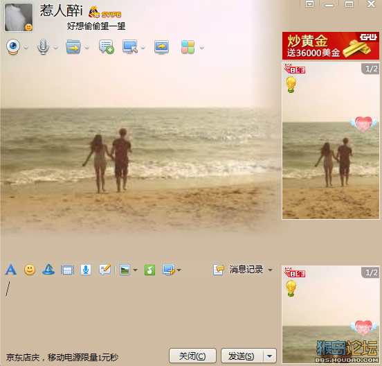Start voice call with microphone icon
The width and height of the screenshot is (382, 366).
click(x=43, y=46)
